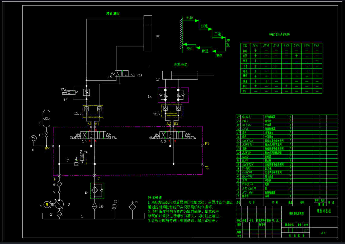Pick the check valve symbol numbered 5

click(x=59, y=192)
